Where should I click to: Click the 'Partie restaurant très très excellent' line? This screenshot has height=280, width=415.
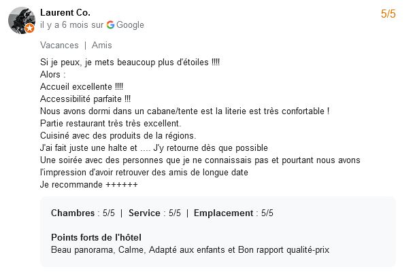coord(110,124)
